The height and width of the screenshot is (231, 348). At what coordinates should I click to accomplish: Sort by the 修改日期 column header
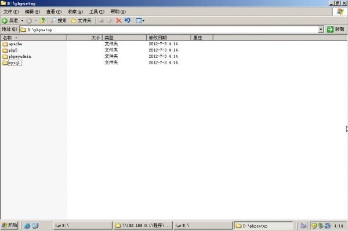[x=169, y=38]
